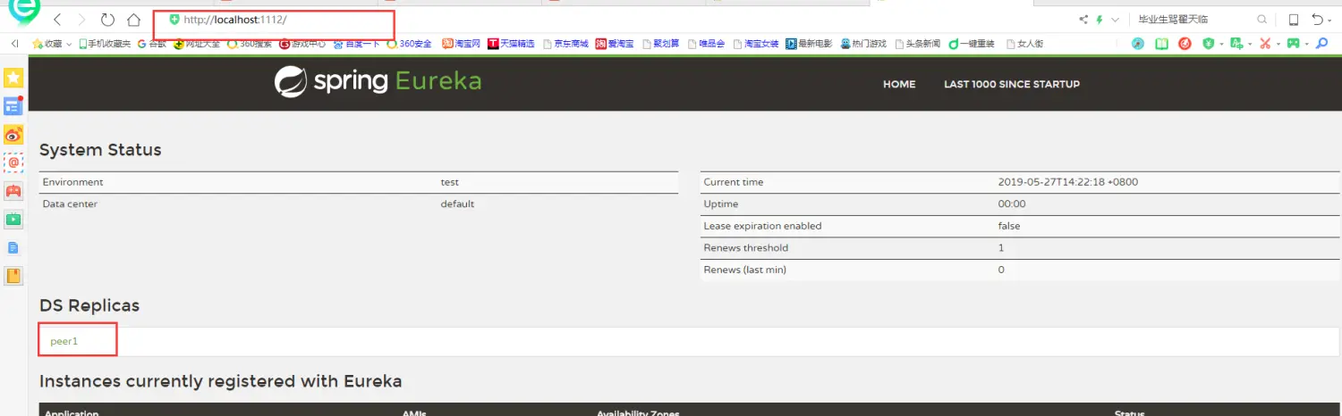This screenshot has width=1342, height=416.
Task: Click the 'Renews threshold' row label
Action: (x=746, y=248)
